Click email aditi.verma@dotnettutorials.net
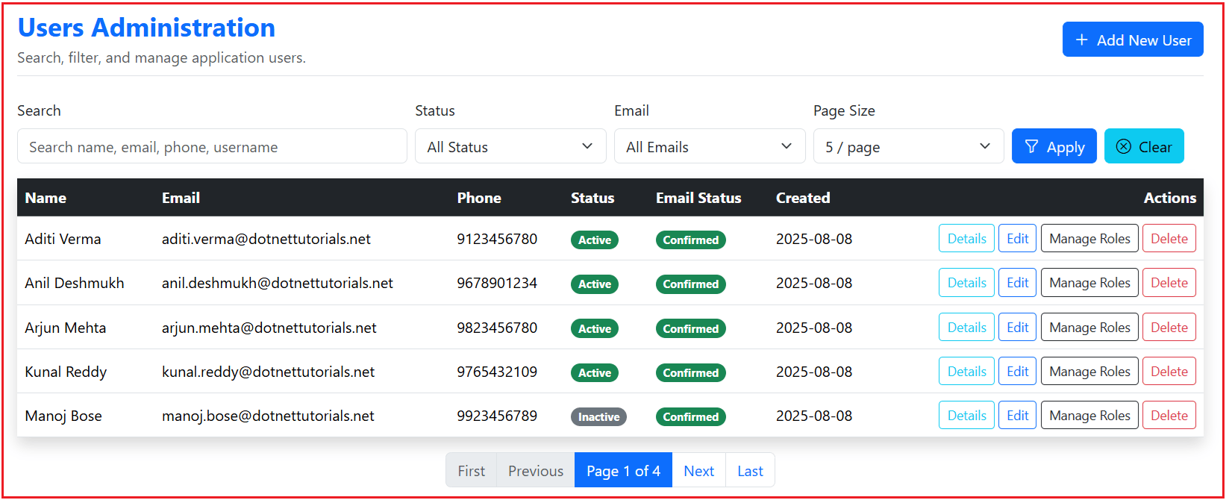 [x=266, y=239]
